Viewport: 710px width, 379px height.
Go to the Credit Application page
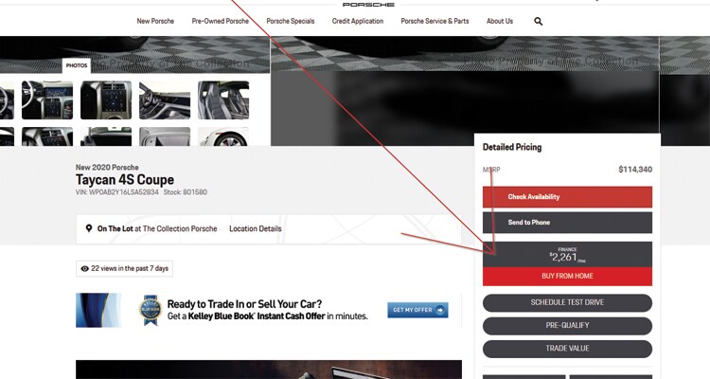[x=358, y=21]
